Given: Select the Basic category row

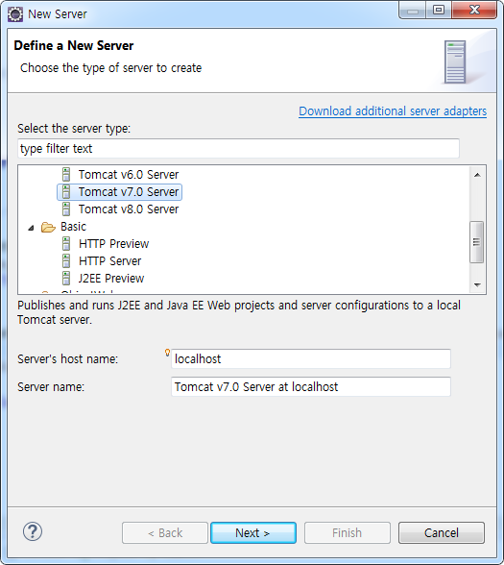Looking at the screenshot, I should (x=73, y=227).
